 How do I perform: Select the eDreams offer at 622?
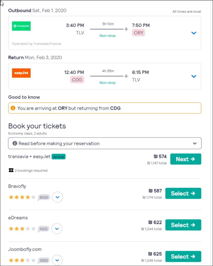pos(183,225)
